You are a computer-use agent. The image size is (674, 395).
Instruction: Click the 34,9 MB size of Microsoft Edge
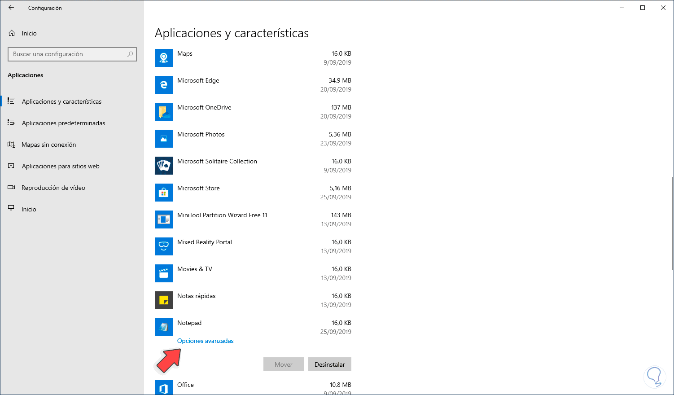340,81
